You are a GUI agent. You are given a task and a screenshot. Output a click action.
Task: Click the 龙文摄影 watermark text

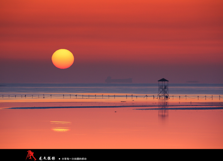point(47,159)
